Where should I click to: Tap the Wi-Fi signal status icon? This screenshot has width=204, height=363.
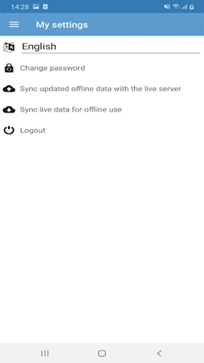[176, 6]
